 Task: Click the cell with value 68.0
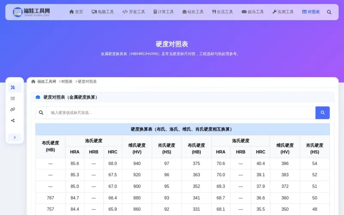tap(113, 163)
